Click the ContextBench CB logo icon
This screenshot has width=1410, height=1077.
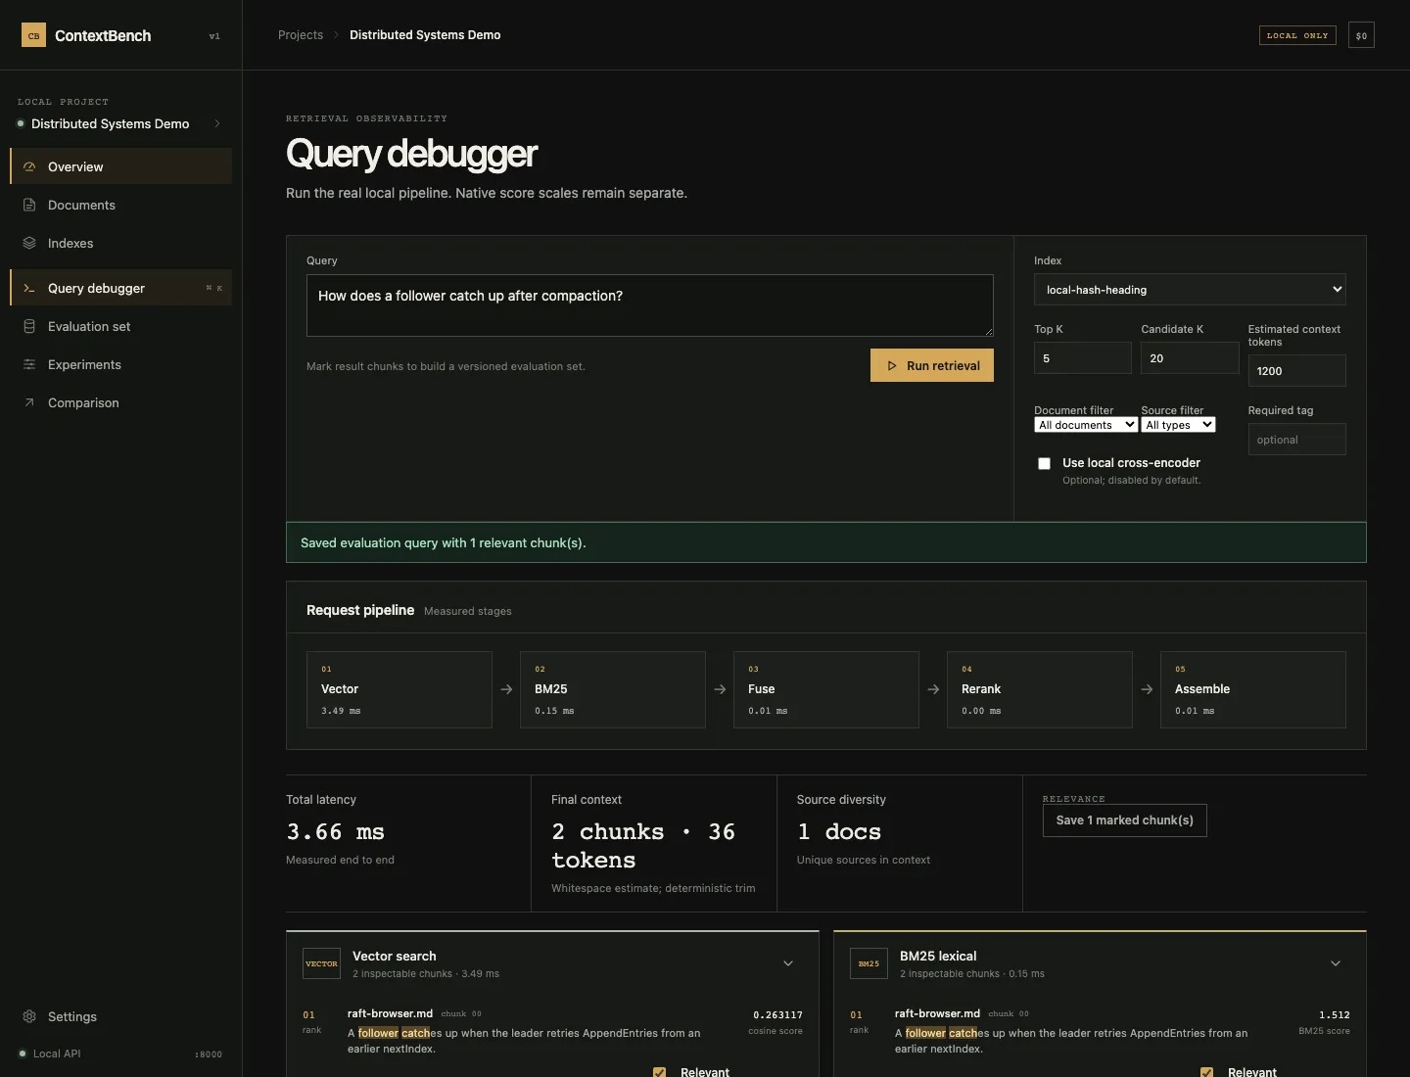click(33, 35)
